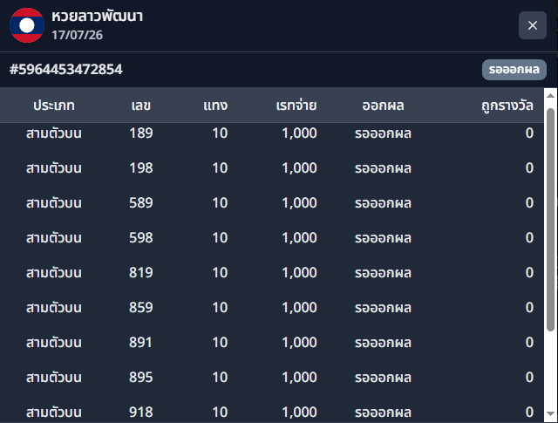Click สามตัวบน in row 598
The height and width of the screenshot is (423, 558).
(54, 238)
